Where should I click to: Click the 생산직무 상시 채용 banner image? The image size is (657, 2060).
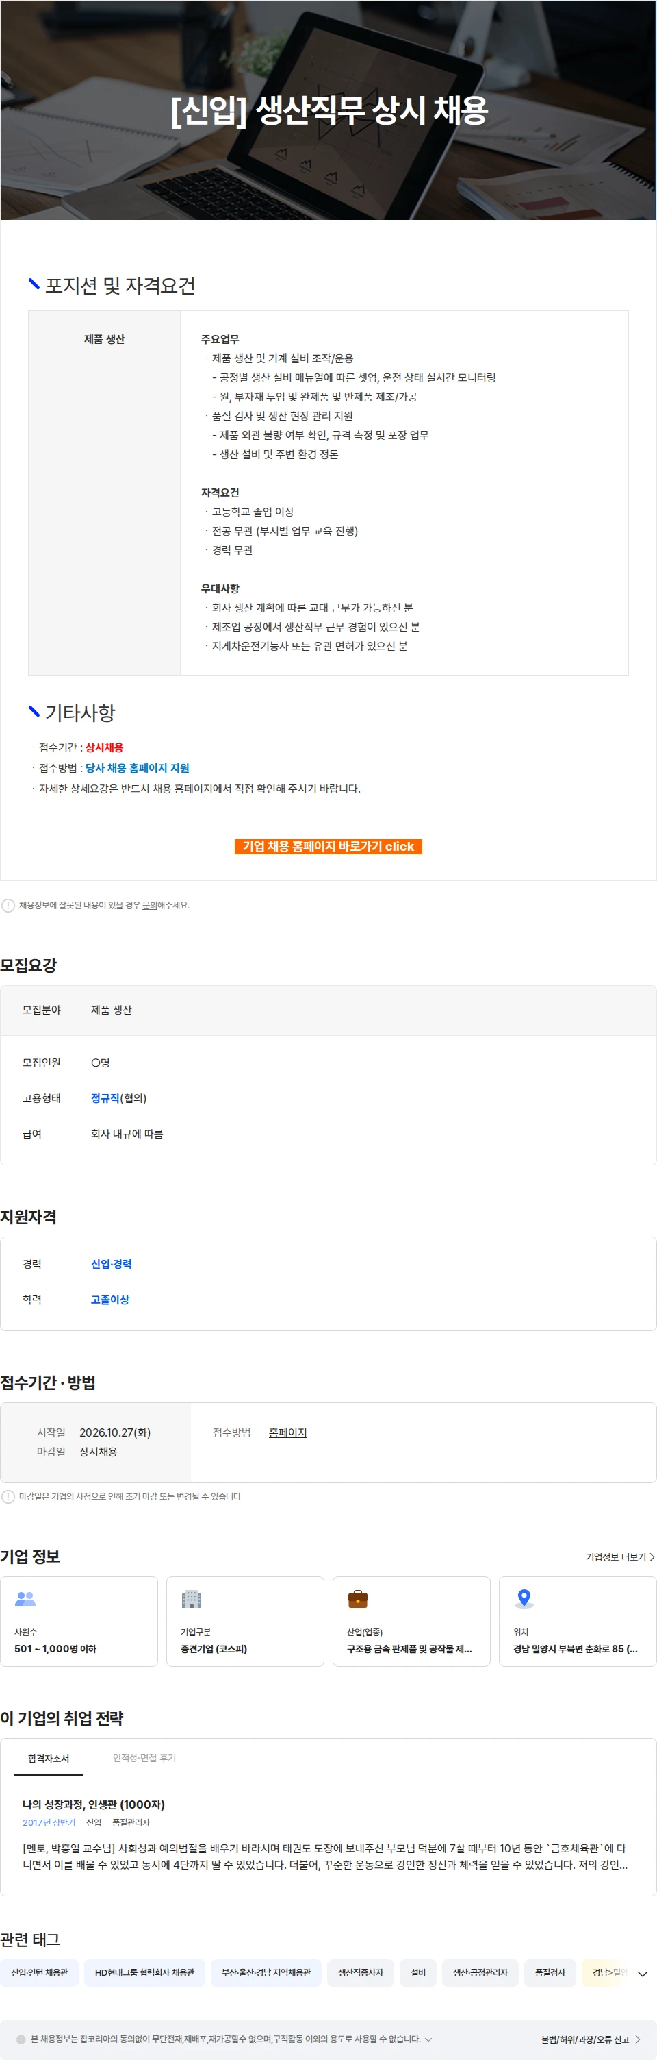pyautogui.click(x=328, y=110)
